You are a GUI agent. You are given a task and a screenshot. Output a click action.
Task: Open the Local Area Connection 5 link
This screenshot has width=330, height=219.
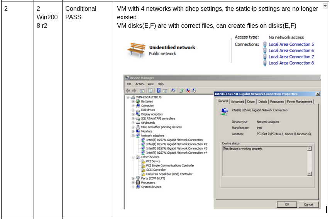[x=291, y=44]
